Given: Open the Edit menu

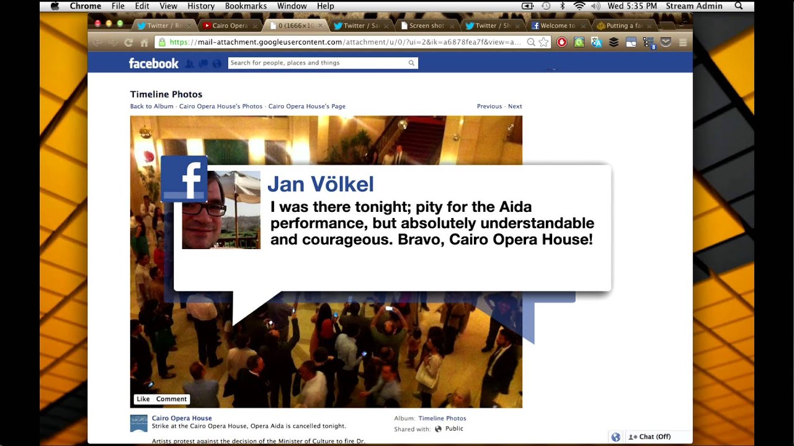Looking at the screenshot, I should [142, 6].
